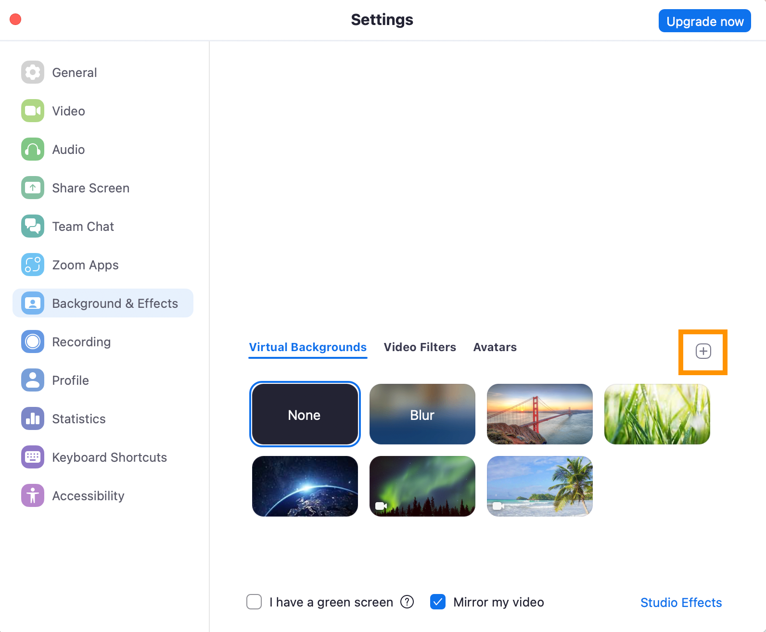
Task: Select the Zoom Apps sidebar icon
Action: [x=33, y=265]
